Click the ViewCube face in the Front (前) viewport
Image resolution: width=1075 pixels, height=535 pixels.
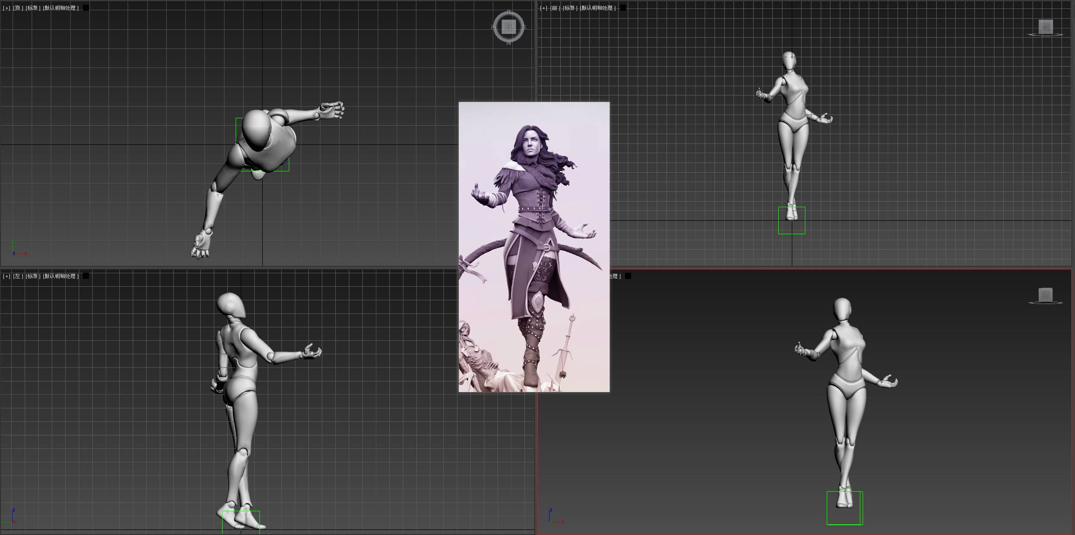click(x=1046, y=27)
